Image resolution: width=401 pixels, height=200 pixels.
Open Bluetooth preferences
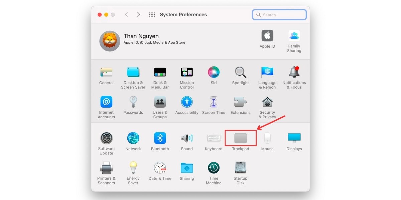[x=160, y=138]
